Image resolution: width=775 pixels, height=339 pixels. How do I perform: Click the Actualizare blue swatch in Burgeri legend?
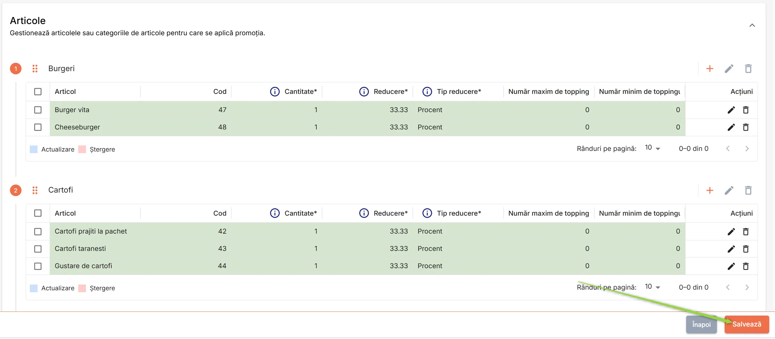tap(34, 149)
